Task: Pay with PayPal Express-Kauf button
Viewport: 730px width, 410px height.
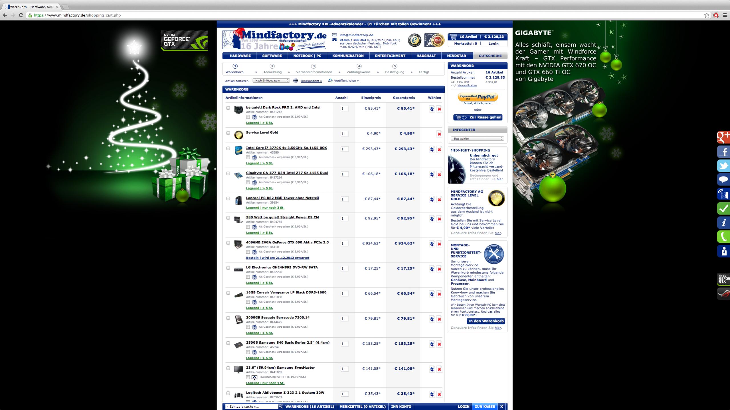Action: (478, 97)
